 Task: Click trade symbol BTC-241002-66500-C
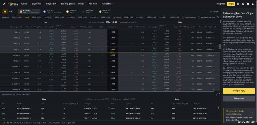[x=24, y=109]
